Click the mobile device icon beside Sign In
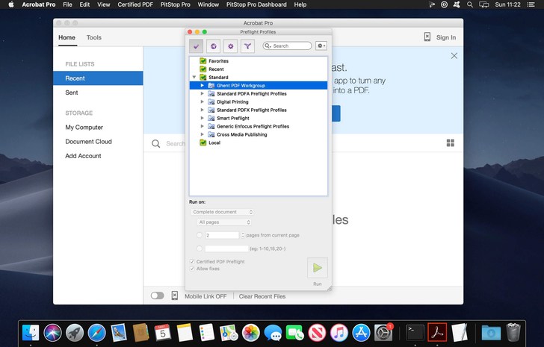This screenshot has width=544, height=347. 427,37
